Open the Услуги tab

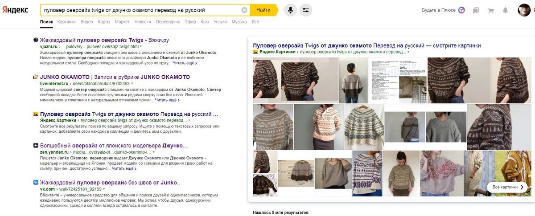220,21
